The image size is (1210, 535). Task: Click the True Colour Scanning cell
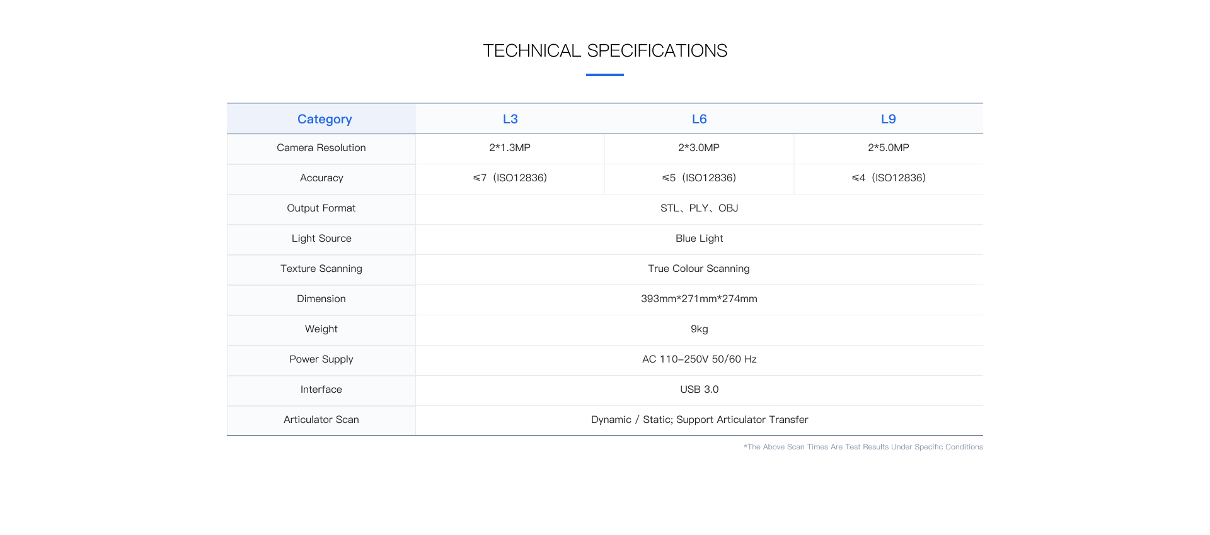click(699, 269)
